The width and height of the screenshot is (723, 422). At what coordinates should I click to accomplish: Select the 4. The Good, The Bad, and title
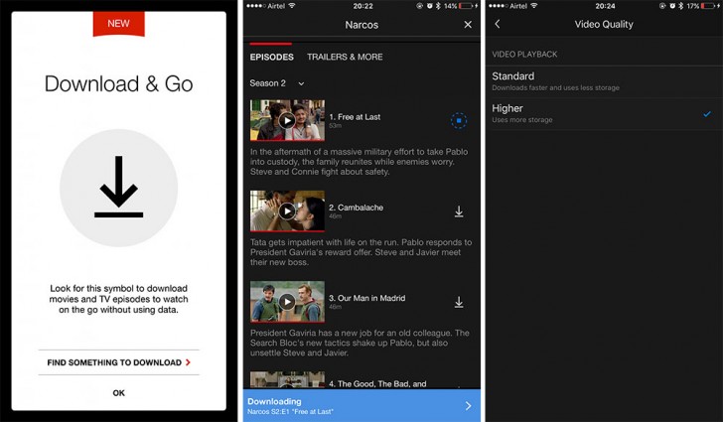pyautogui.click(x=377, y=383)
